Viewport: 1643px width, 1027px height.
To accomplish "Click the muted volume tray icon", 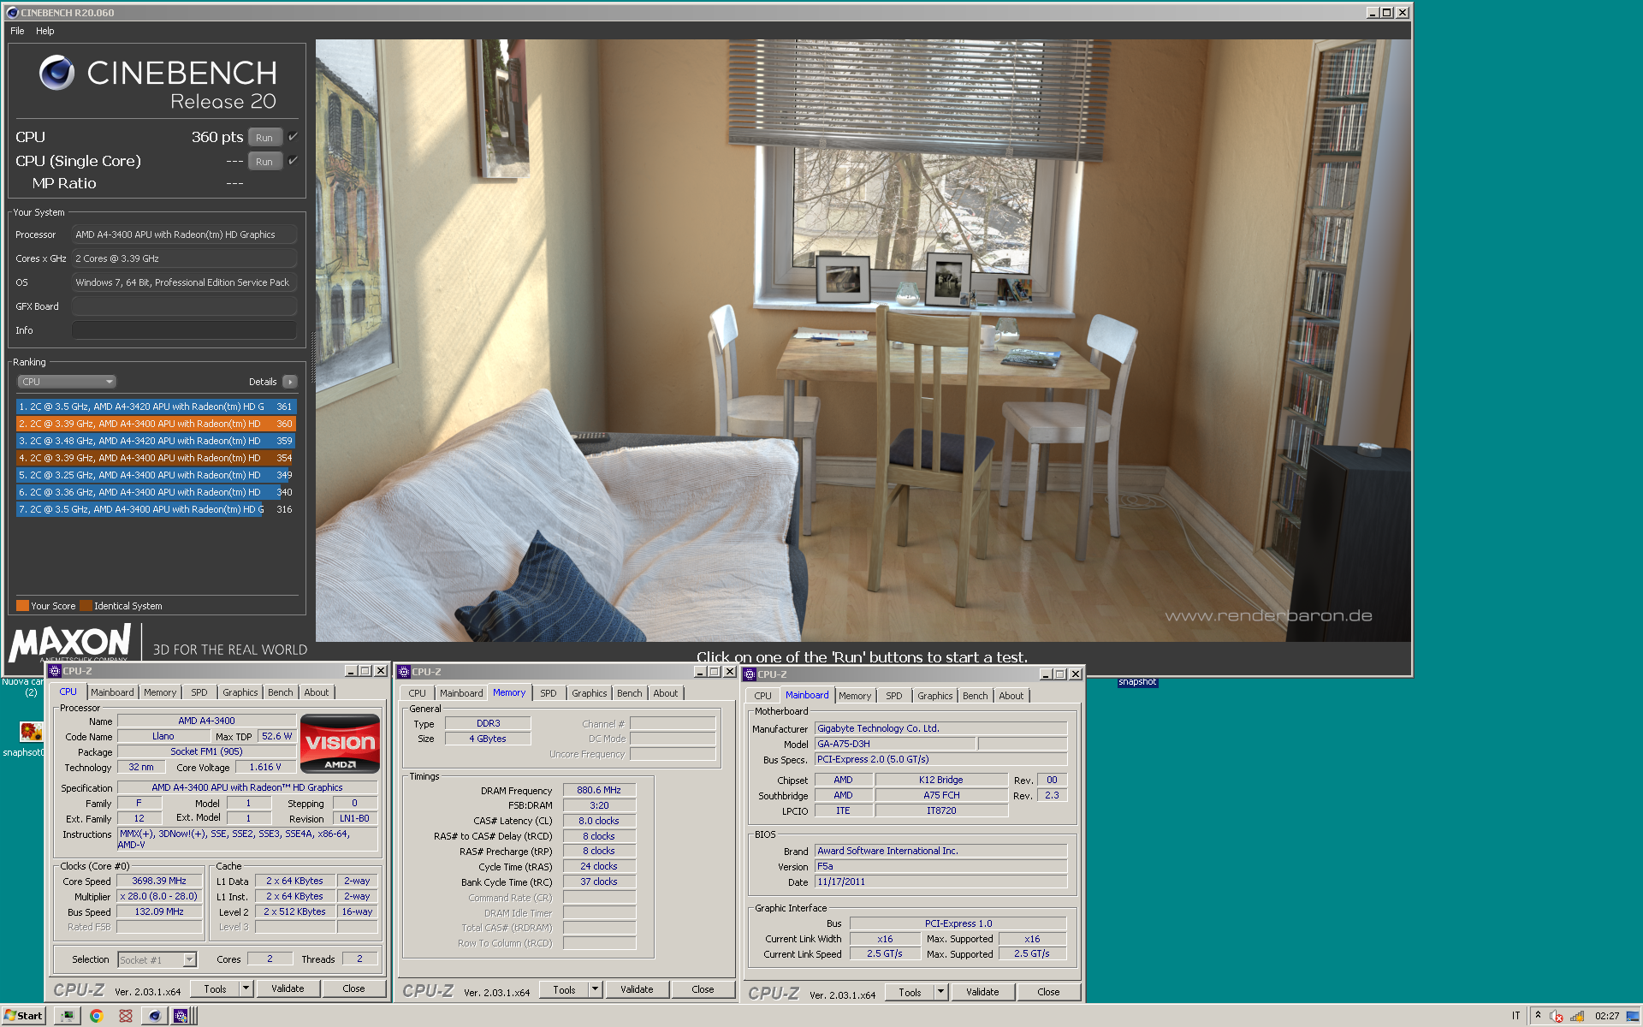I will click(1557, 1016).
